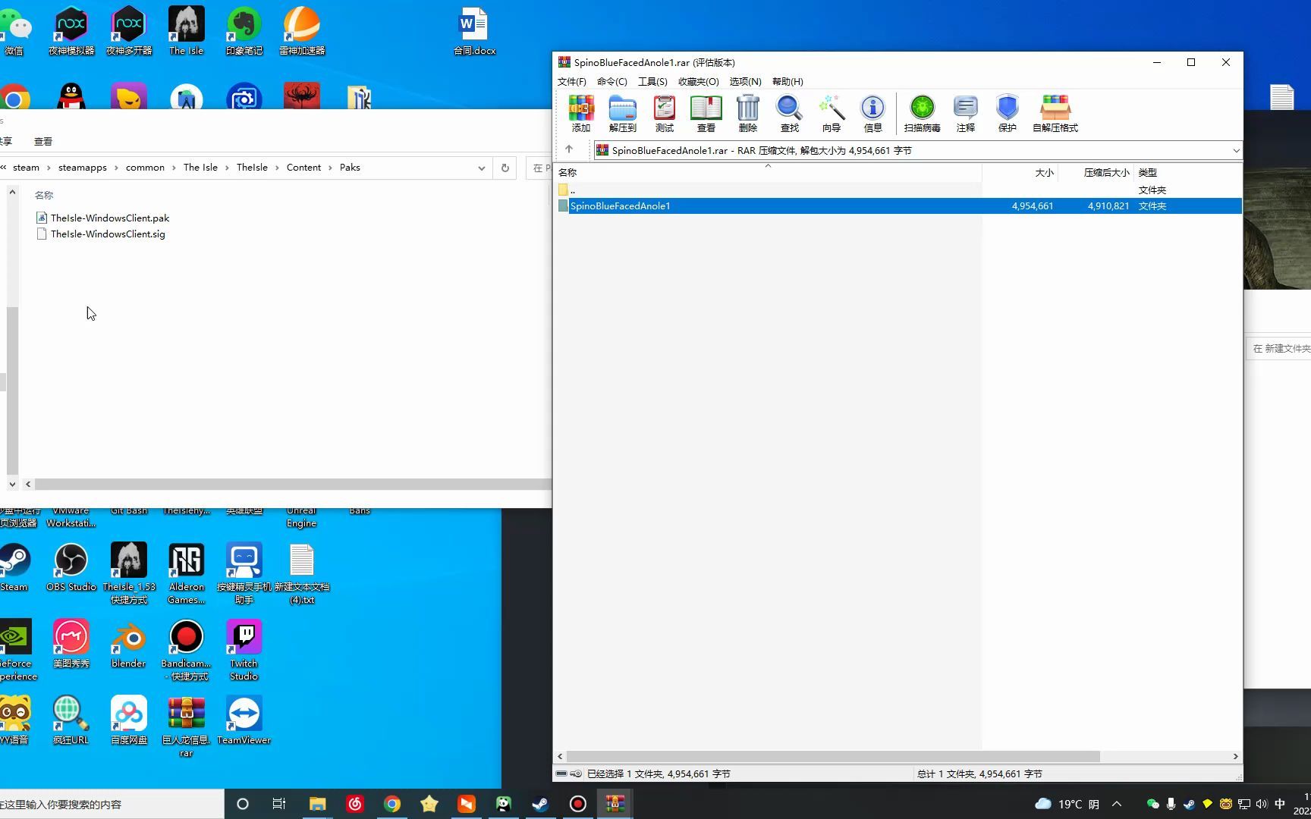
Task: Click the 百度网盘 desktop icon
Action: pyautogui.click(x=129, y=720)
